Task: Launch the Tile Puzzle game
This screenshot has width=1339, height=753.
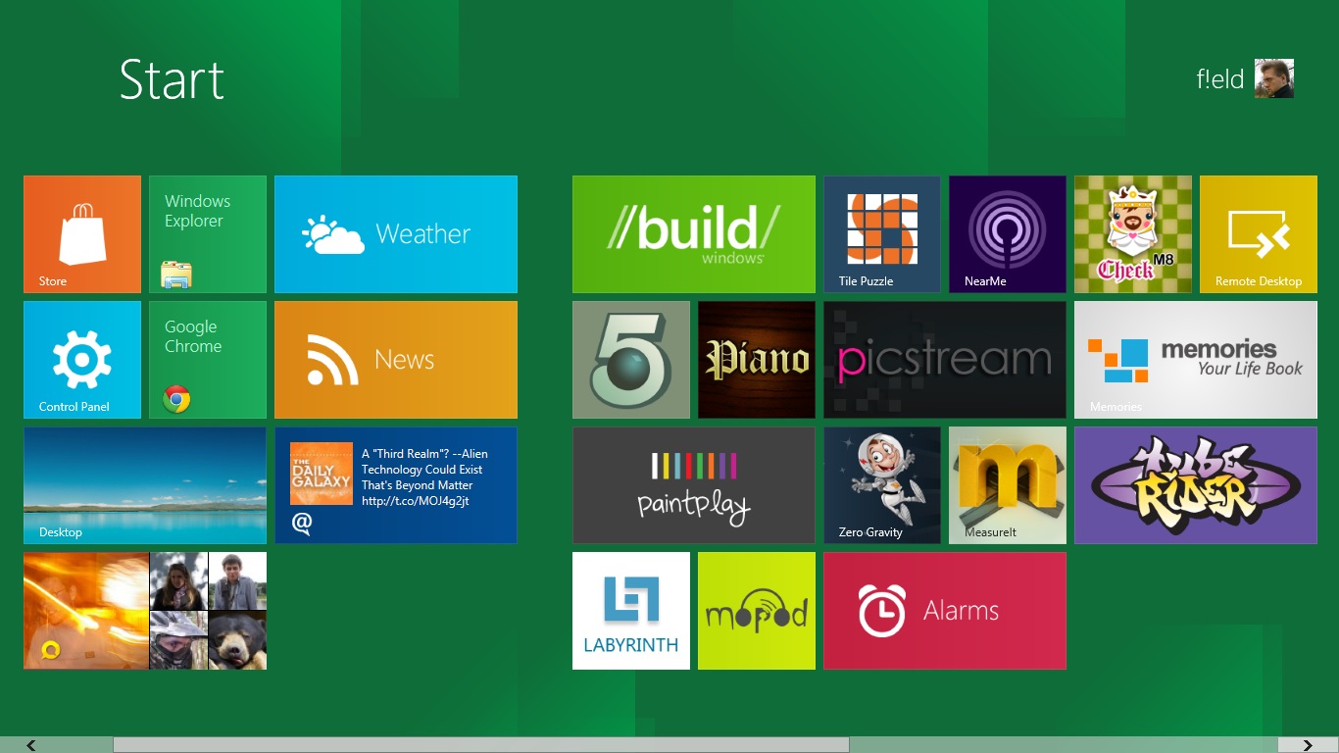Action: (882, 234)
